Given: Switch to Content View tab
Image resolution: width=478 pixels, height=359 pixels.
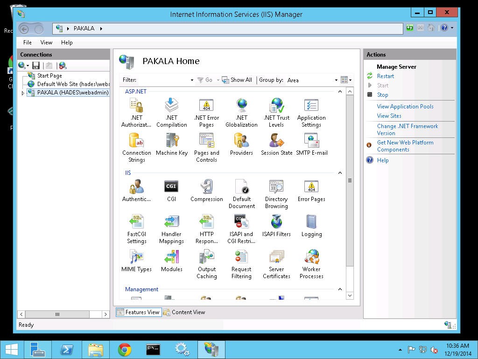Looking at the screenshot, I should 184,312.
